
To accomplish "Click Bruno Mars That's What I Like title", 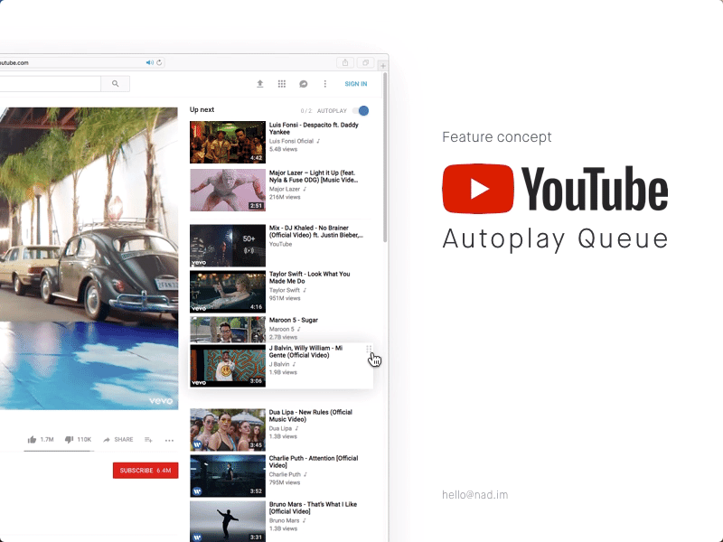I will (x=313, y=508).
